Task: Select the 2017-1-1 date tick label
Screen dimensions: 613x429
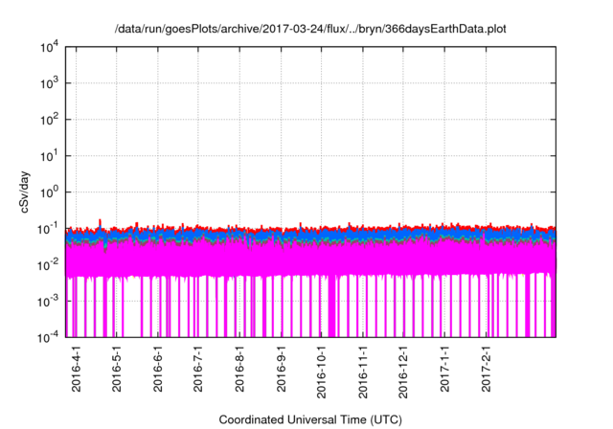Action: coord(445,368)
